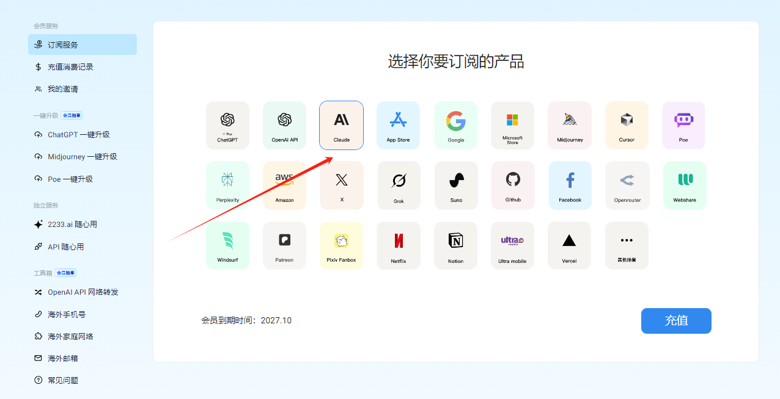Open 海外手机号 in the toolbox
Image resolution: width=780 pixels, height=399 pixels.
pyautogui.click(x=67, y=315)
